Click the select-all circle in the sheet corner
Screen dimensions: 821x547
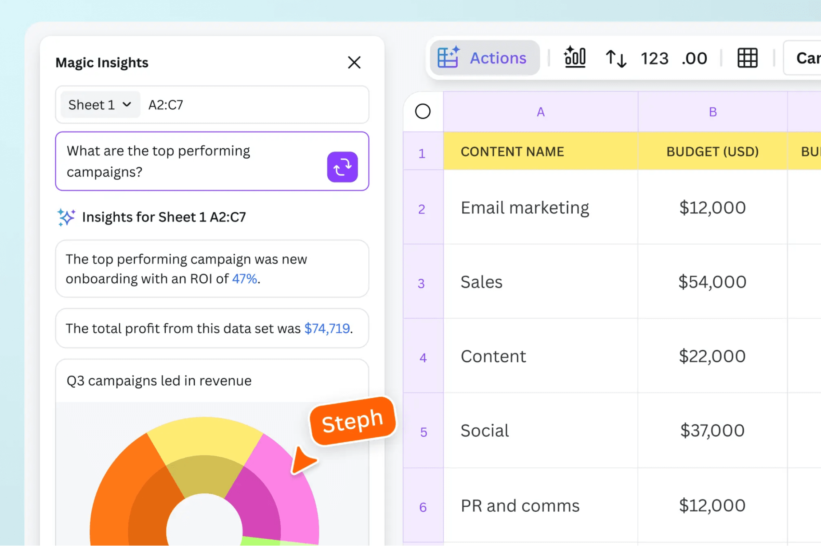(x=423, y=112)
